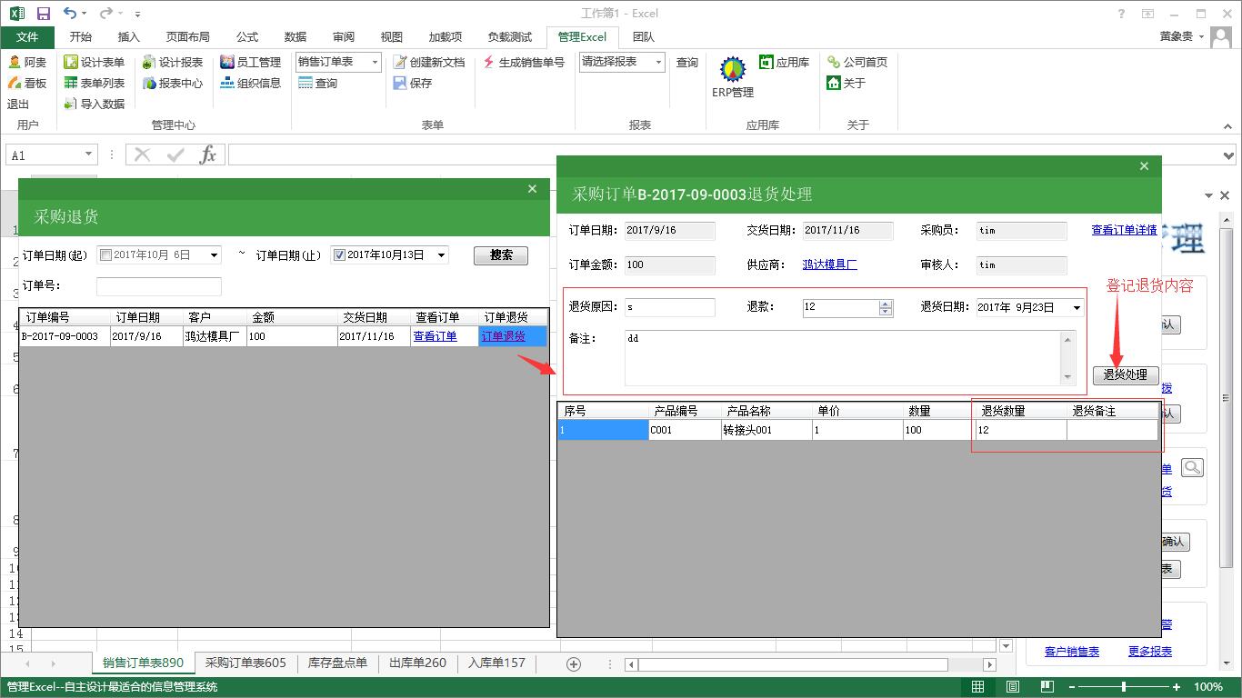Open 员工管理 staff management
This screenshot has width=1242, height=698.
pos(250,62)
